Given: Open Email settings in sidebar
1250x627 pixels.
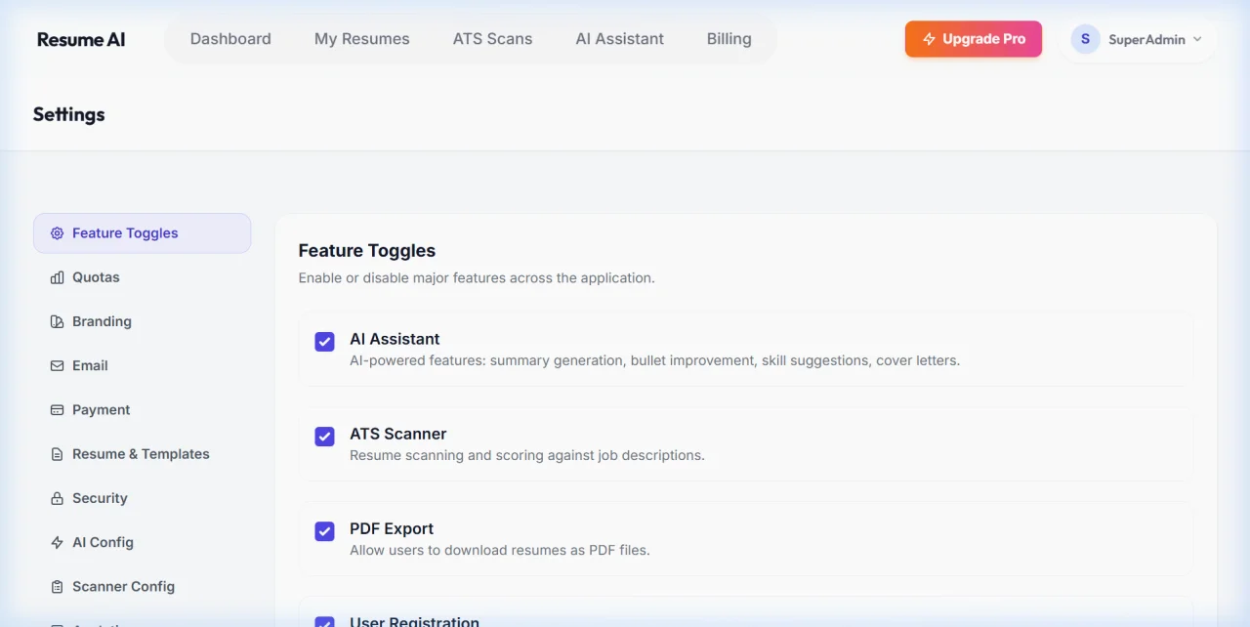Looking at the screenshot, I should click(143, 365).
